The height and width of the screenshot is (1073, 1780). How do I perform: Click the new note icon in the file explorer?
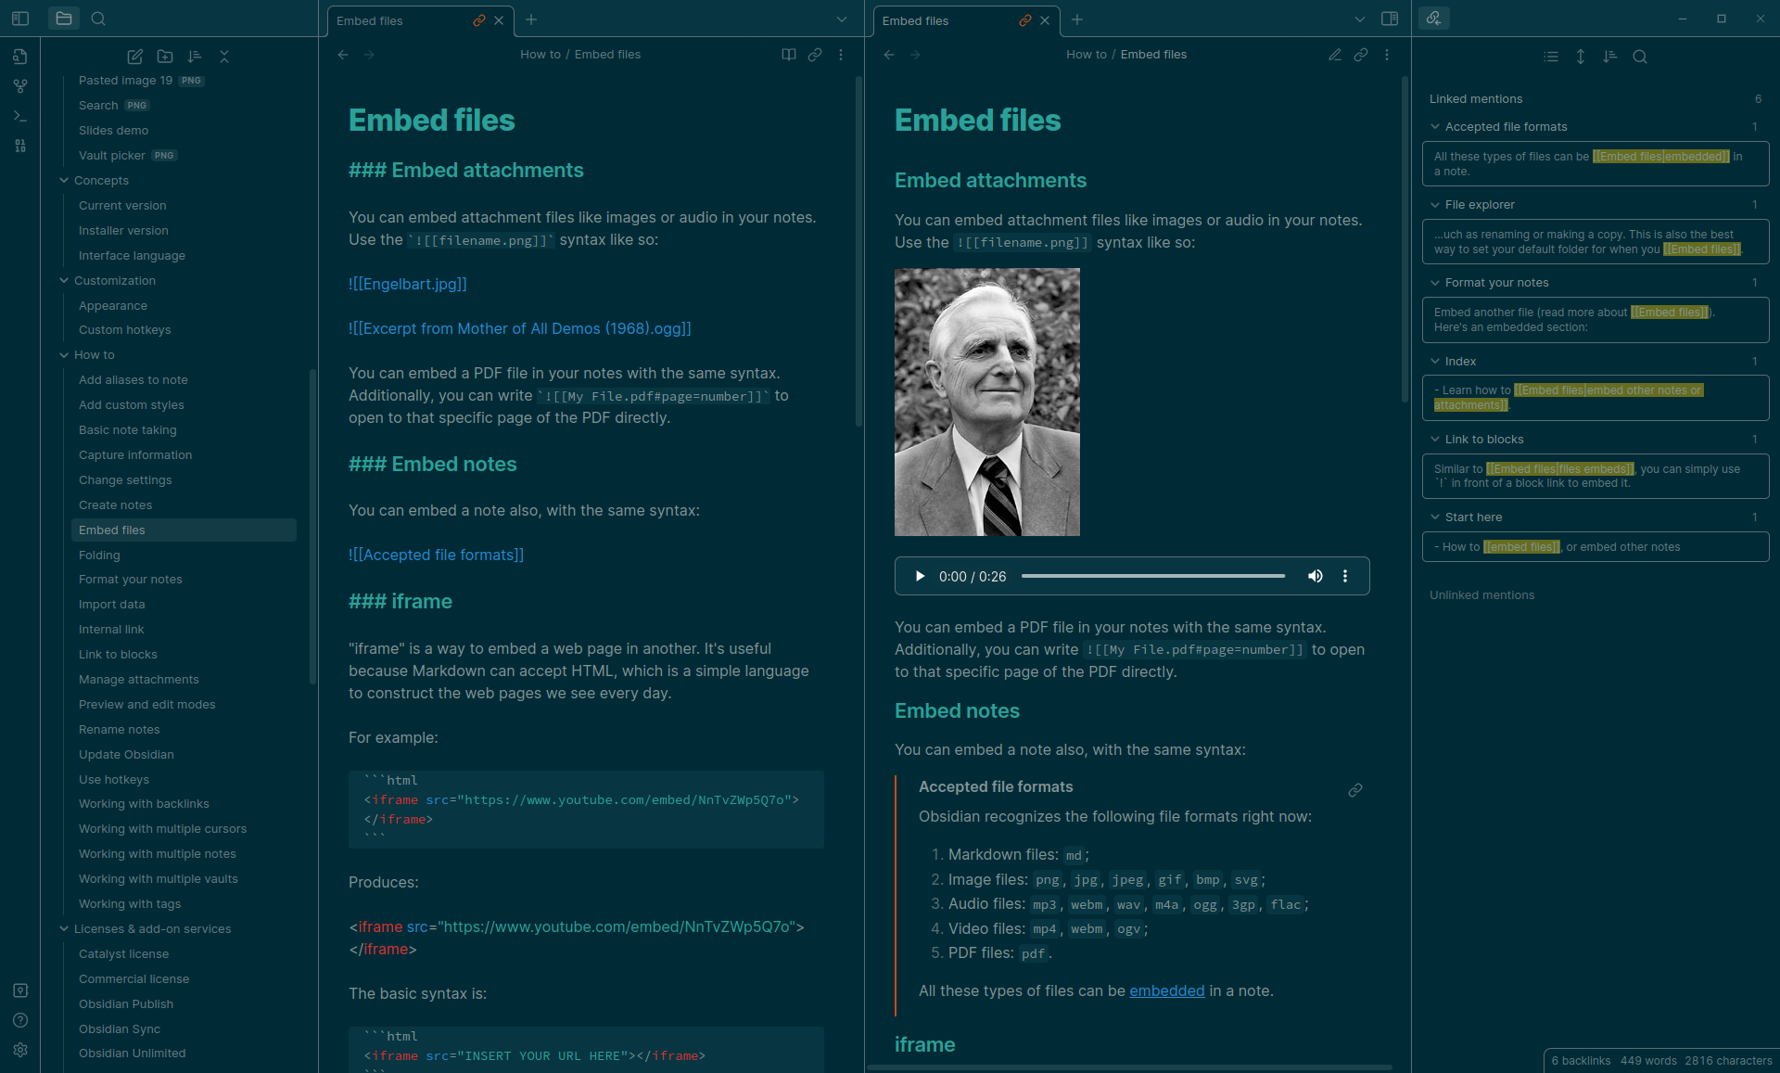(x=135, y=57)
